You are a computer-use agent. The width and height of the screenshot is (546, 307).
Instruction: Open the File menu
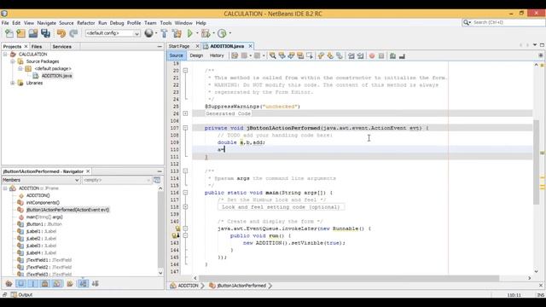5,23
